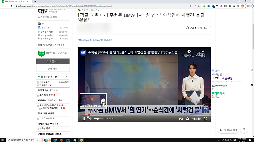
Task: Mute the video using speaker icon
Action: point(90,118)
